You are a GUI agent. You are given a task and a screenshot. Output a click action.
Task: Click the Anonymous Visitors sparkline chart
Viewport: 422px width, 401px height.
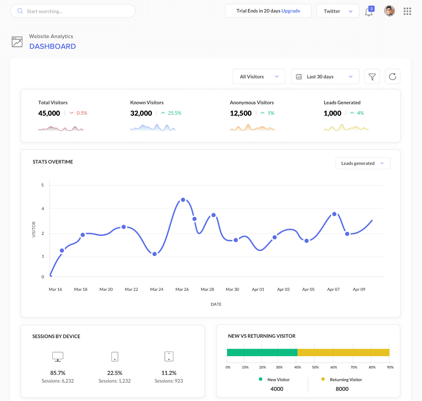tap(252, 127)
